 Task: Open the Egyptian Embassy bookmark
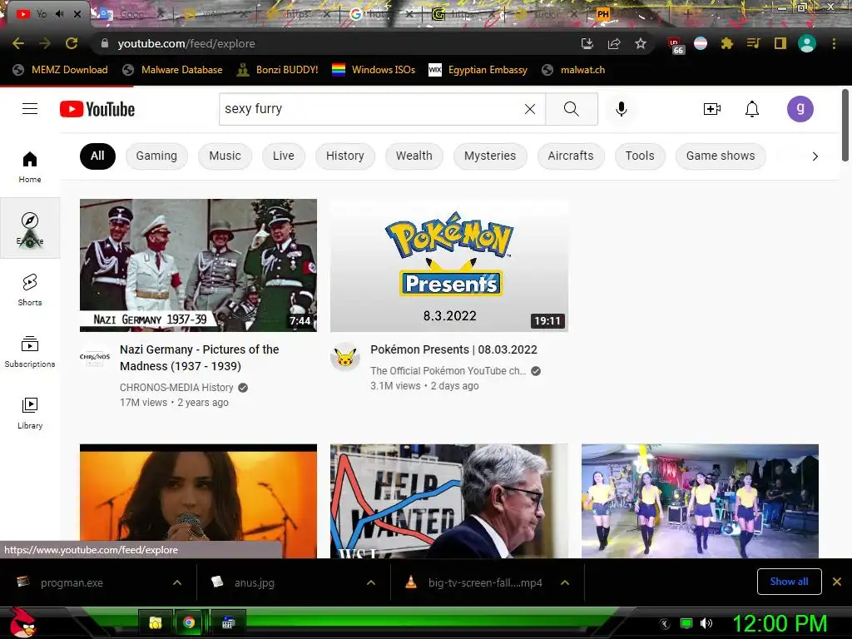click(478, 70)
